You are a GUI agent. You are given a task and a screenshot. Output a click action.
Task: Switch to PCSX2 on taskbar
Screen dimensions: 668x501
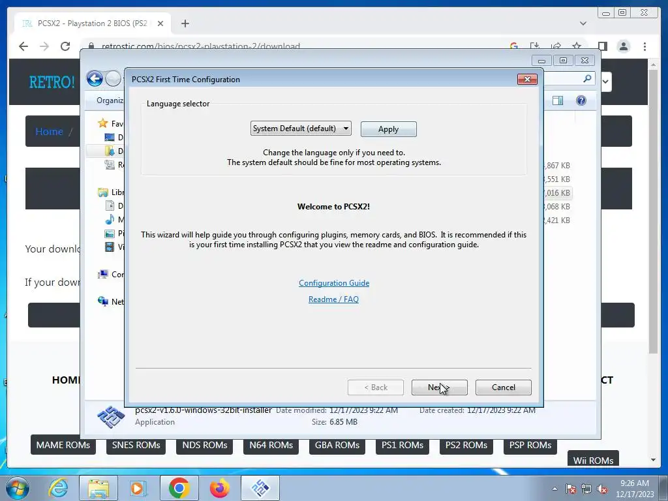point(260,488)
